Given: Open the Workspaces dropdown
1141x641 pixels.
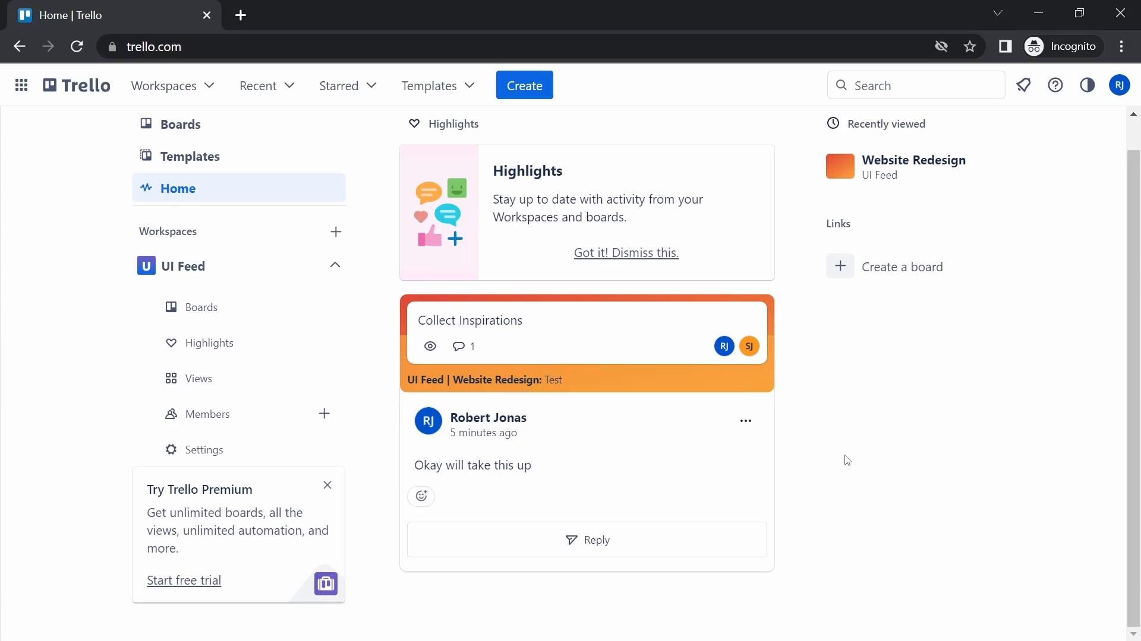Looking at the screenshot, I should click(172, 85).
